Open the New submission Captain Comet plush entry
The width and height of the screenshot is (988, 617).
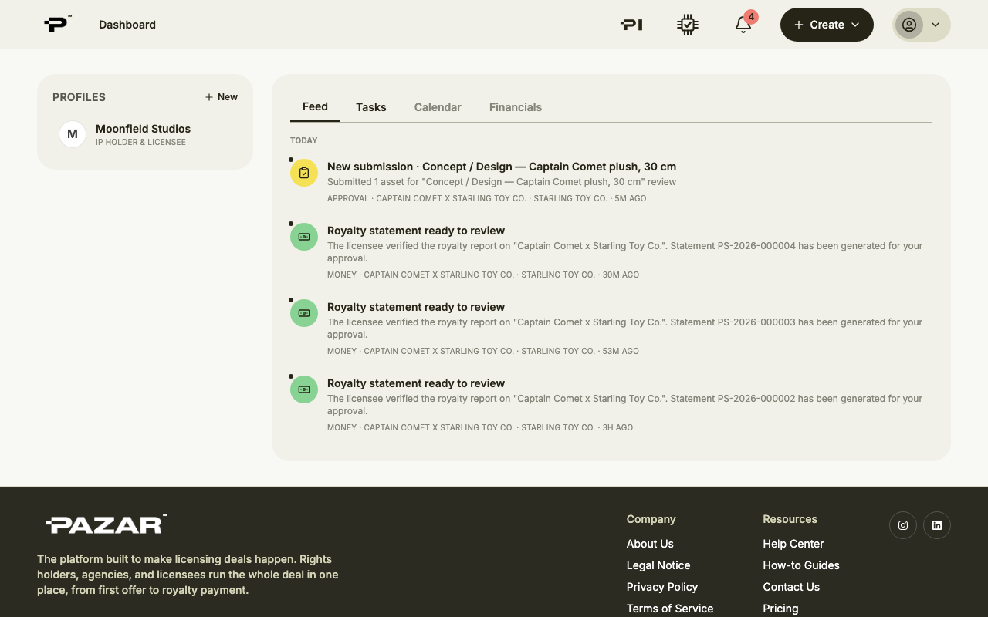click(502, 167)
